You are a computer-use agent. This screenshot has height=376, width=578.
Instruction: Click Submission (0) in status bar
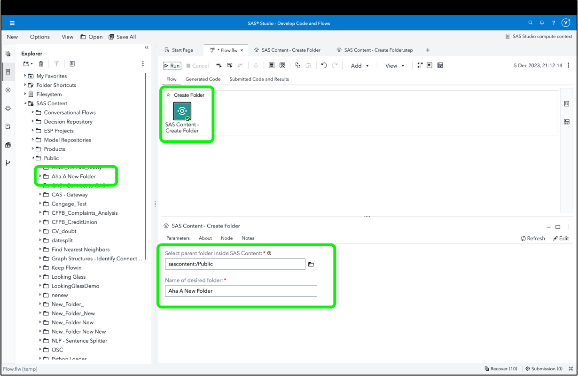pyautogui.click(x=544, y=369)
